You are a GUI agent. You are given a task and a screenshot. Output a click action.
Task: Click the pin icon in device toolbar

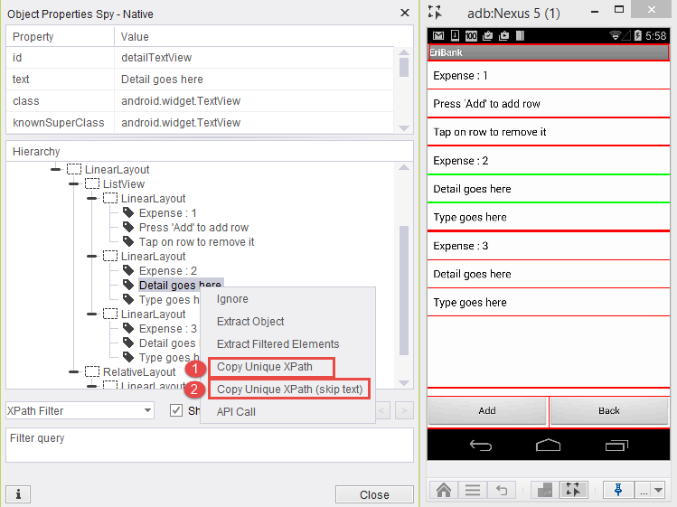(619, 490)
